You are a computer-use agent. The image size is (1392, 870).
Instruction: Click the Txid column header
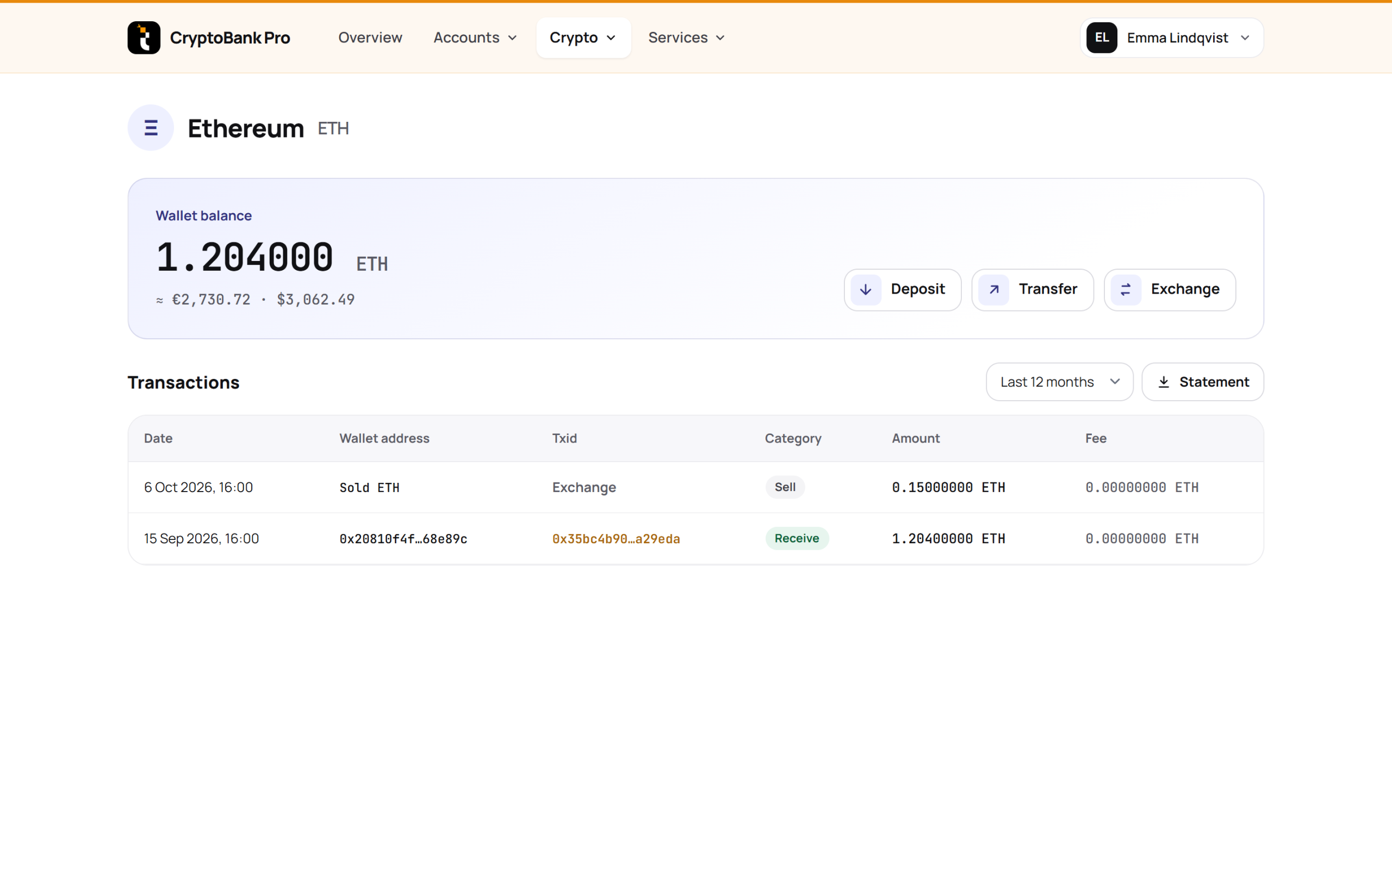coord(564,438)
